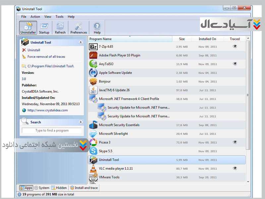Click the program search input field
Image resolution: width=265 pixels, height=199 pixels.
click(52, 131)
